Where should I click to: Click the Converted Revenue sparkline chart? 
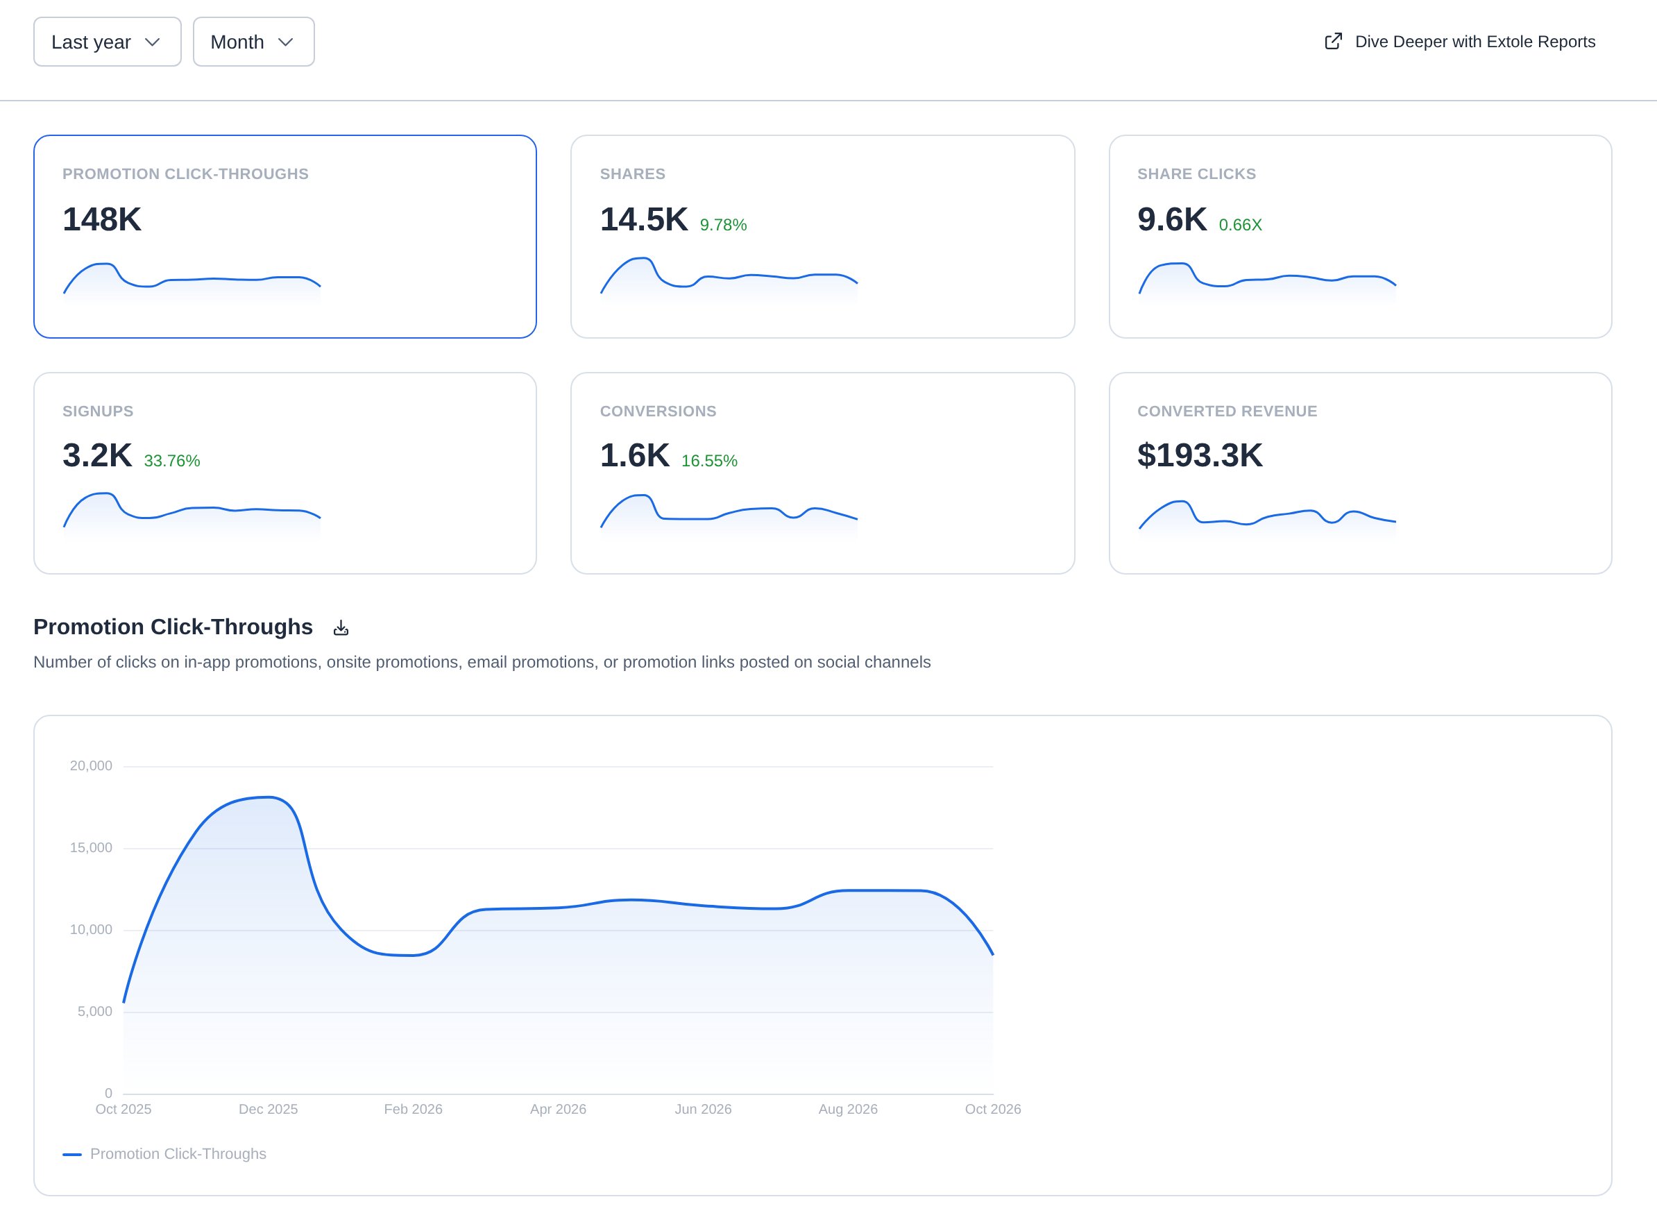click(1267, 520)
